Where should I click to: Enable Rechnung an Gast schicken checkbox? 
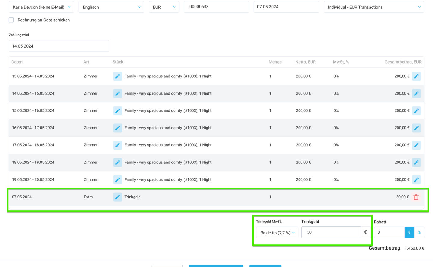(11, 20)
